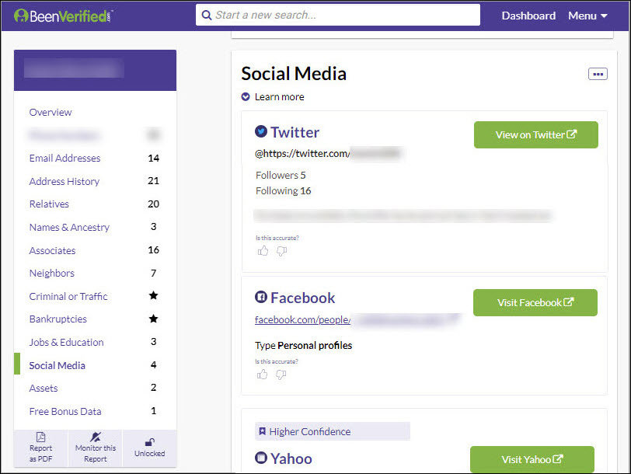Click the Social Media count 4
The image size is (631, 474).
click(x=153, y=365)
